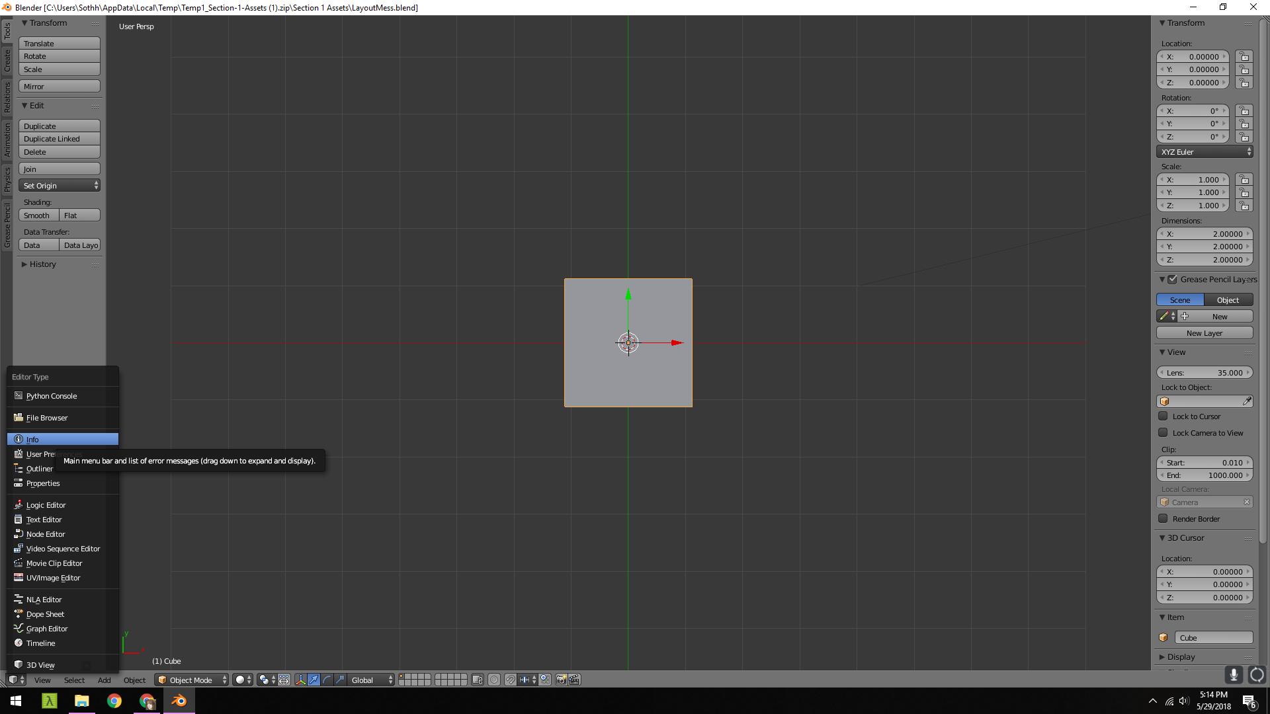Image resolution: width=1270 pixels, height=714 pixels.
Task: Enable the translate manipulator arrow
Action: coord(314,680)
